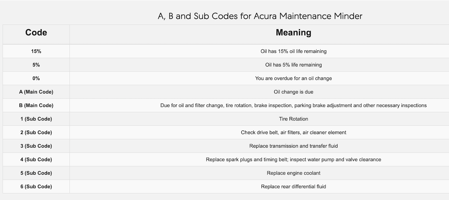Select the 0% code cell

click(36, 78)
